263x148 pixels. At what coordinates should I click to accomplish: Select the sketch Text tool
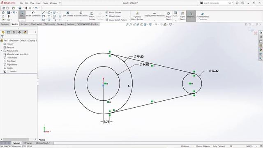pyautogui.click(x=60, y=16)
